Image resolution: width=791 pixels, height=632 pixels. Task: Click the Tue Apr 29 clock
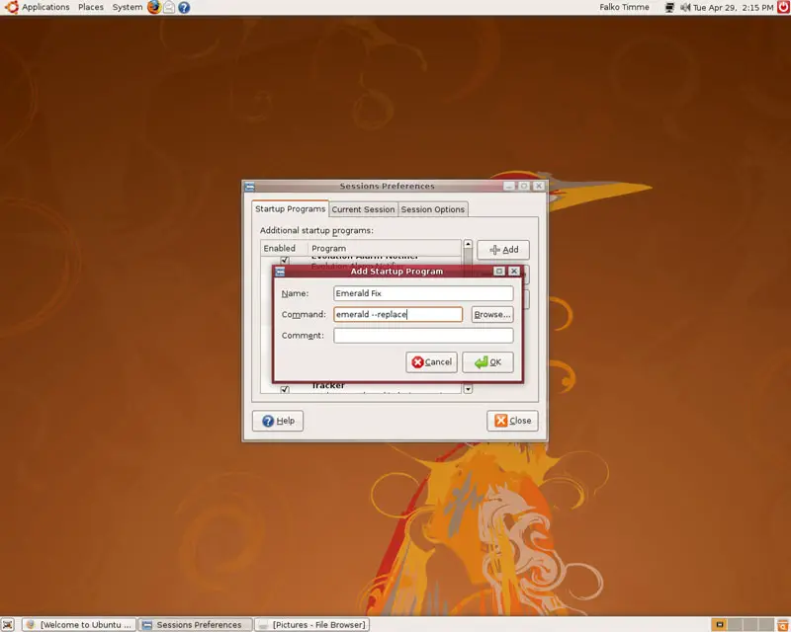pos(733,8)
